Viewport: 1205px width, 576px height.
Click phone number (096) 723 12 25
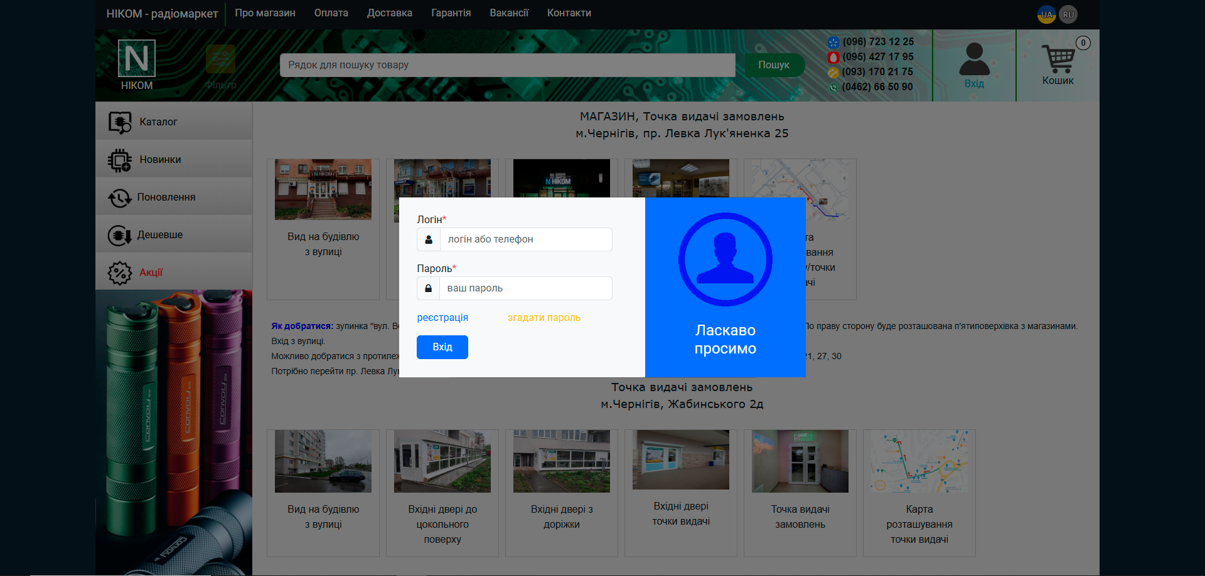878,42
